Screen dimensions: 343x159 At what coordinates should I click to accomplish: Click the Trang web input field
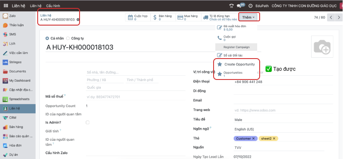[x=283, y=110]
